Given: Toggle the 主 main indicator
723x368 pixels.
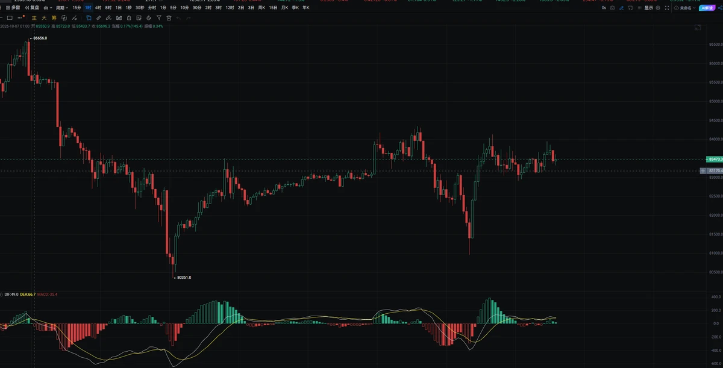Looking at the screenshot, I should click(x=34, y=18).
